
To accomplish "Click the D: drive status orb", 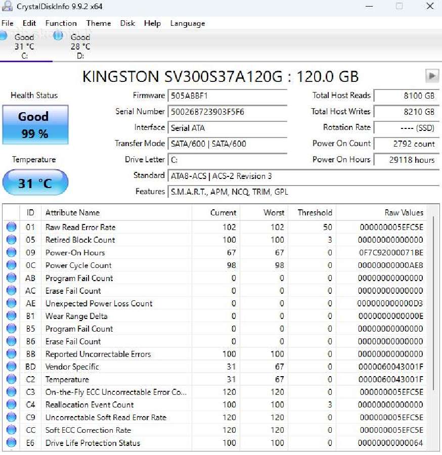I will click(x=58, y=36).
